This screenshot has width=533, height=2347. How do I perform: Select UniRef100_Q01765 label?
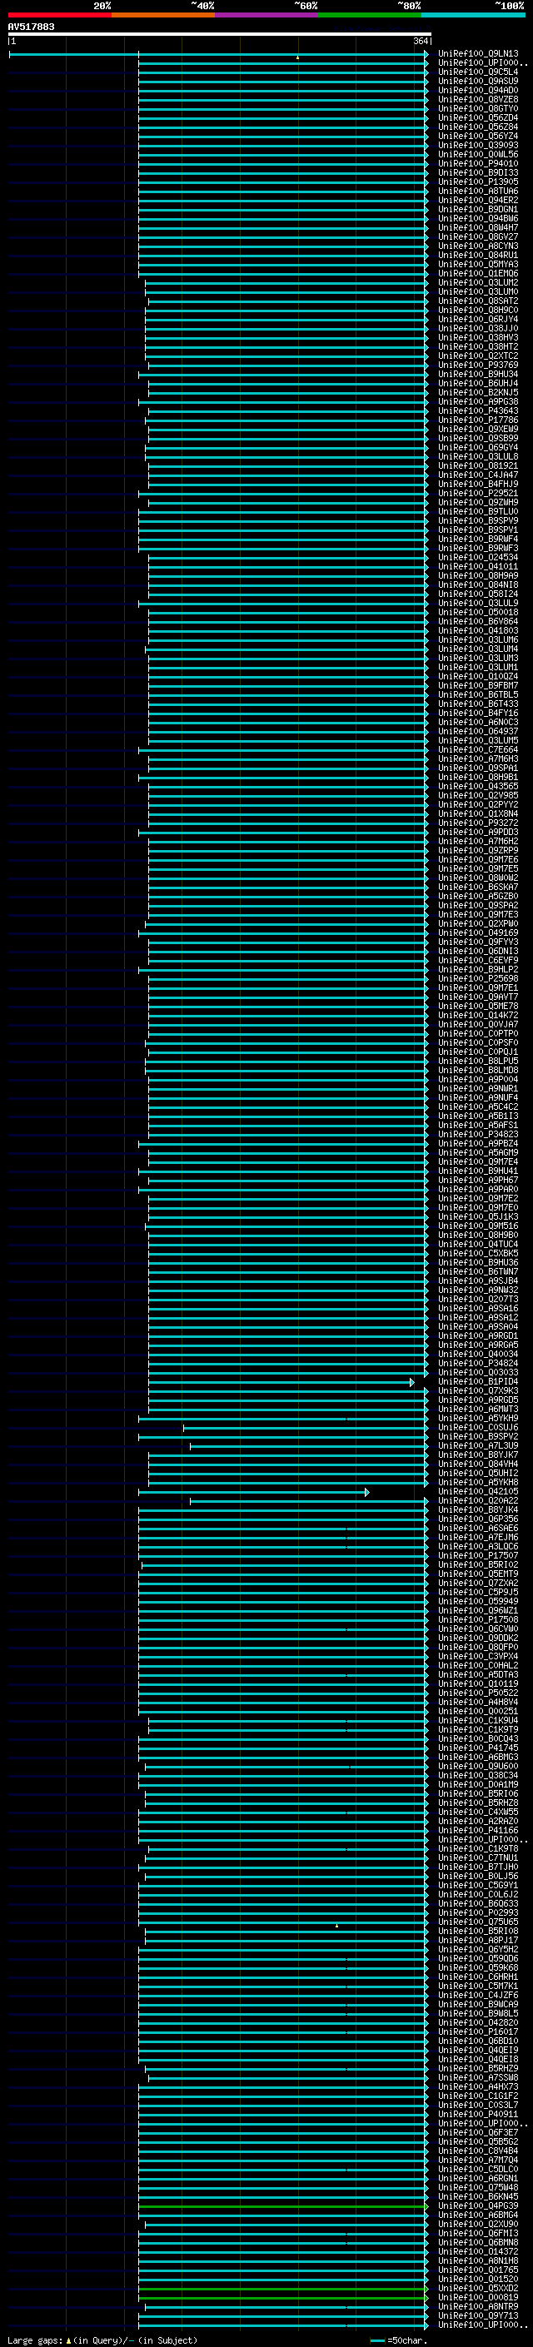click(478, 2270)
